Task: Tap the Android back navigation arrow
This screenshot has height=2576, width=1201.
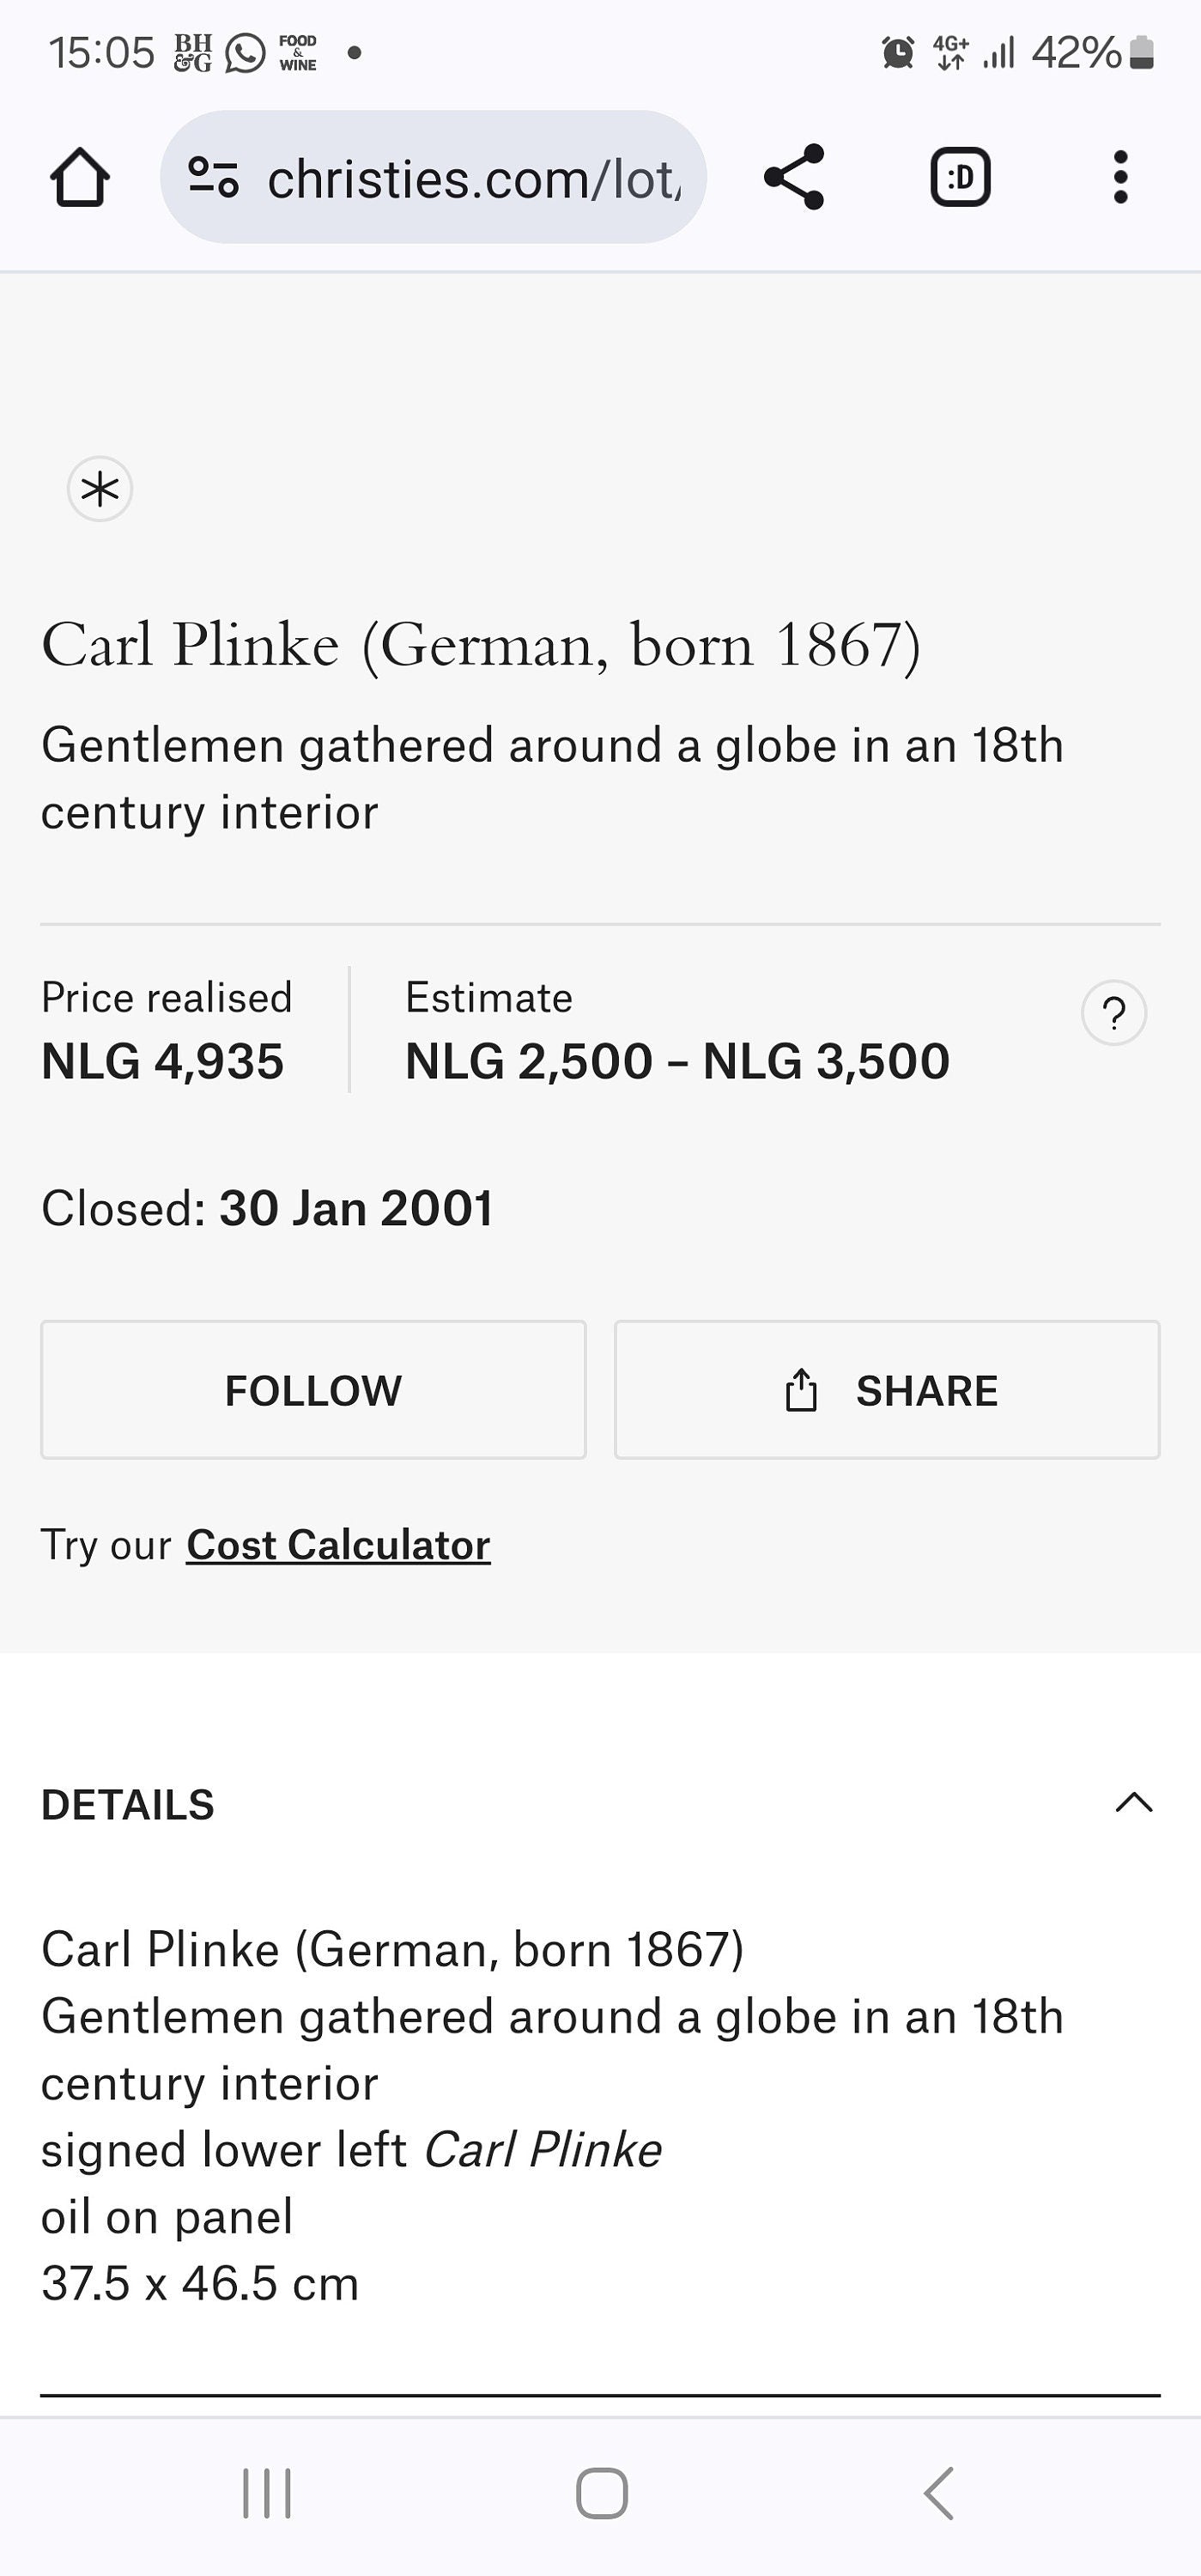Action: (938, 2493)
